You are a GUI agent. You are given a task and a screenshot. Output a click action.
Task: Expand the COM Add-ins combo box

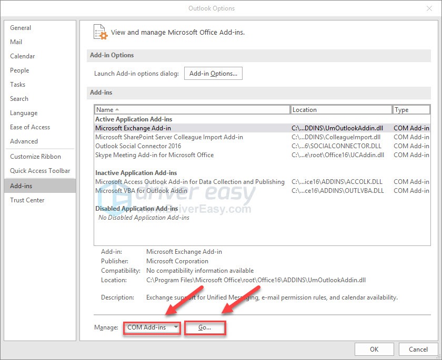tap(151, 327)
